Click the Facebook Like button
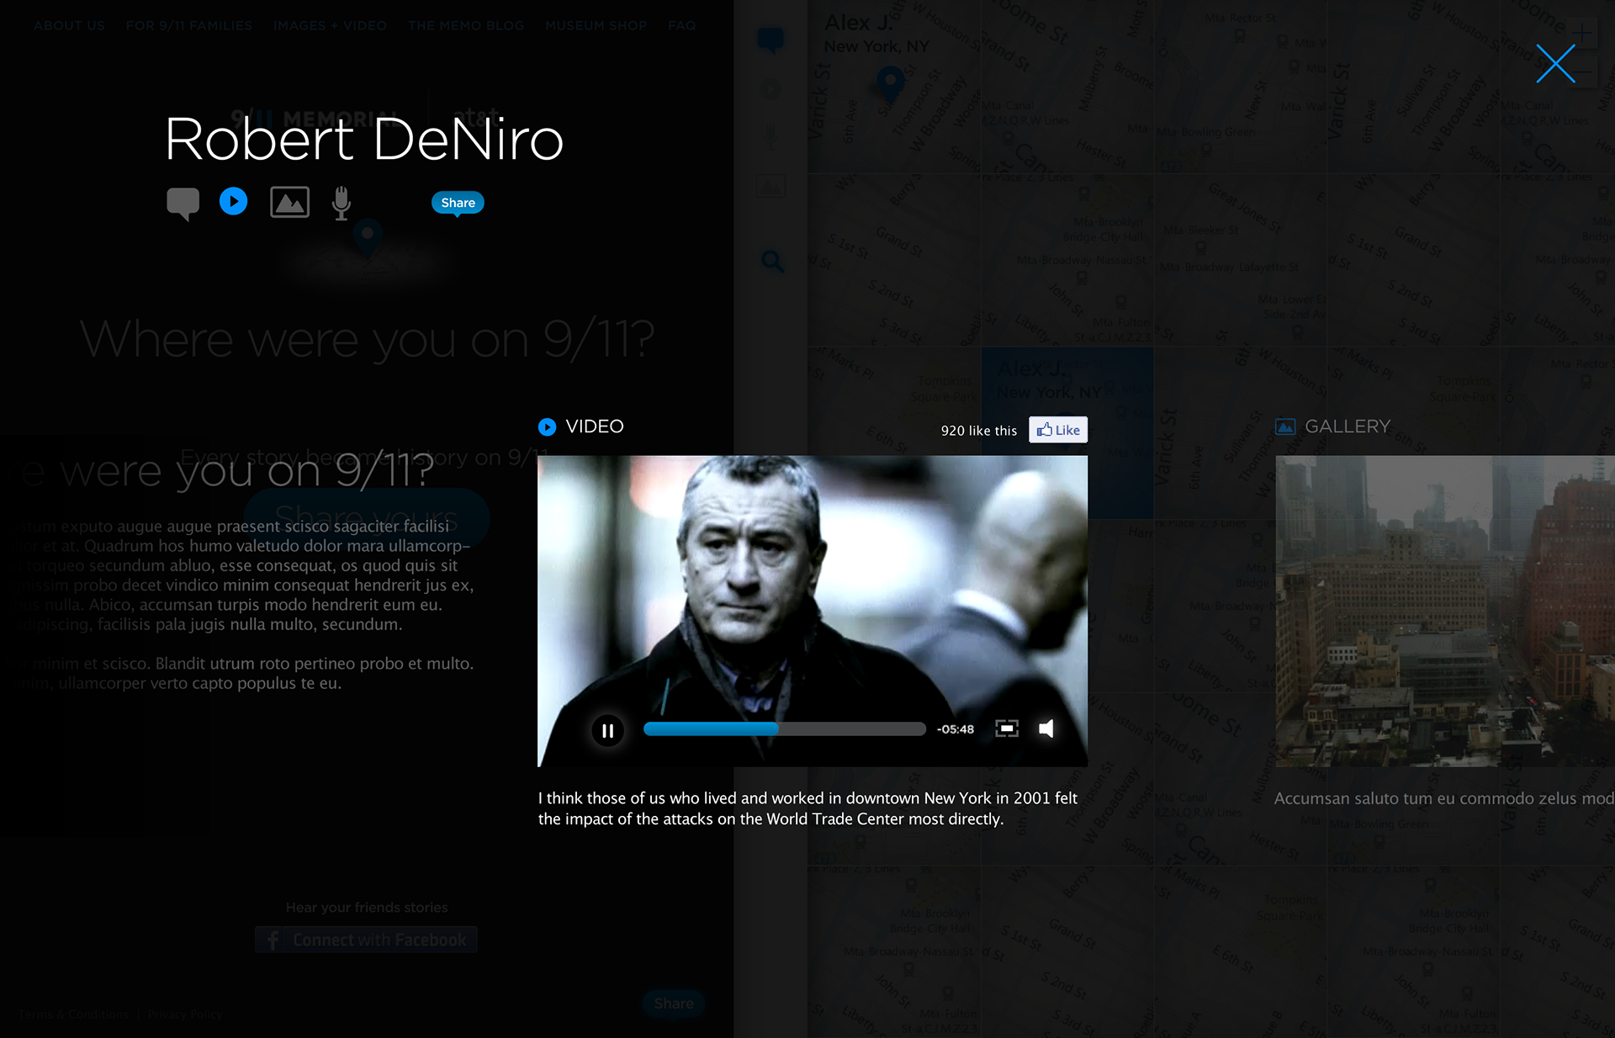This screenshot has width=1615, height=1038. tap(1058, 430)
